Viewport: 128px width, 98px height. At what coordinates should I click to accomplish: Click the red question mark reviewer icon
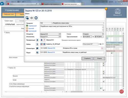tap(44, 40)
